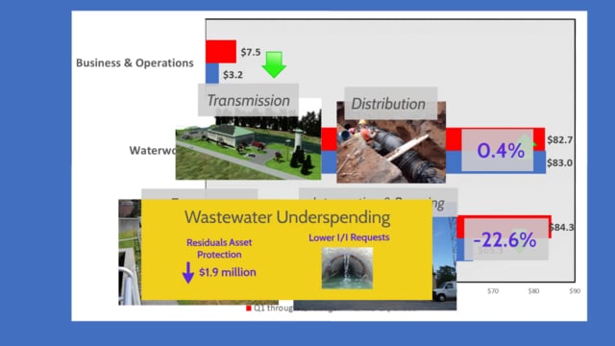Click the red legend square for Q1
The width and height of the screenshot is (615, 346).
(248, 309)
